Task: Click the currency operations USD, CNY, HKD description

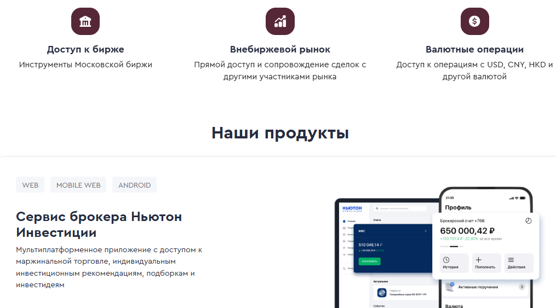Action: coord(474,71)
